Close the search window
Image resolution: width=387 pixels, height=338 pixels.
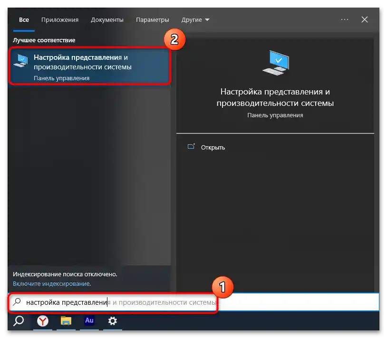(364, 19)
